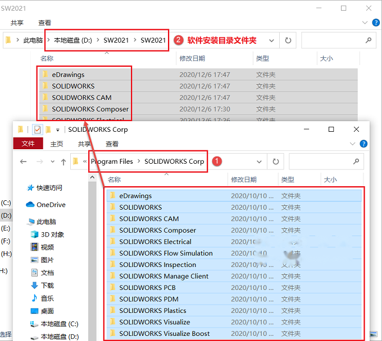Click SOLIDWORKS Corp breadcrumb in address bar
This screenshot has height=341, width=382.
(x=174, y=162)
